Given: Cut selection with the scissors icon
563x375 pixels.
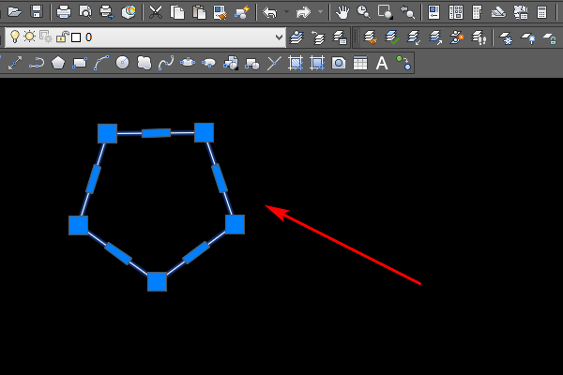Looking at the screenshot, I should point(156,12).
